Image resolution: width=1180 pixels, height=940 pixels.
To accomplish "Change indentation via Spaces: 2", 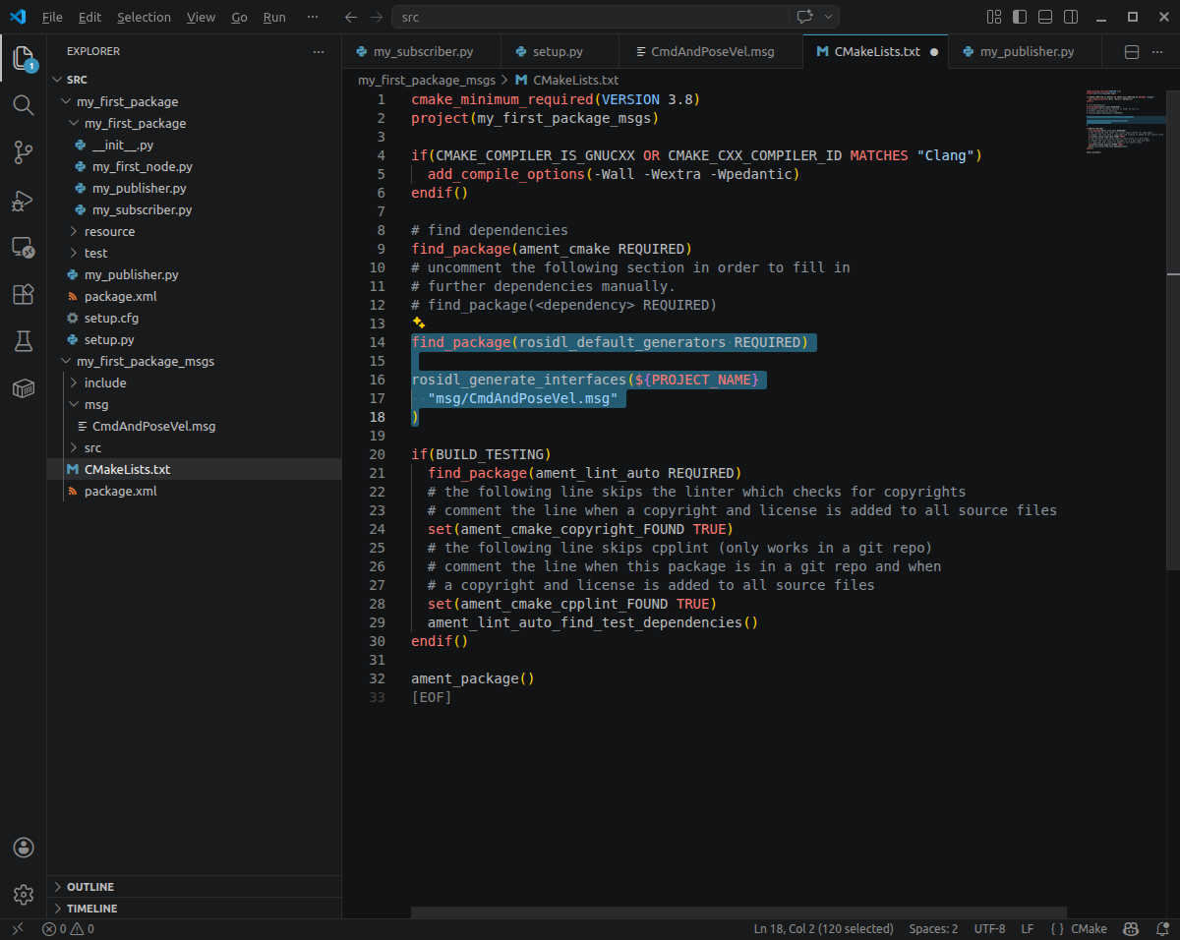I will pos(933,928).
